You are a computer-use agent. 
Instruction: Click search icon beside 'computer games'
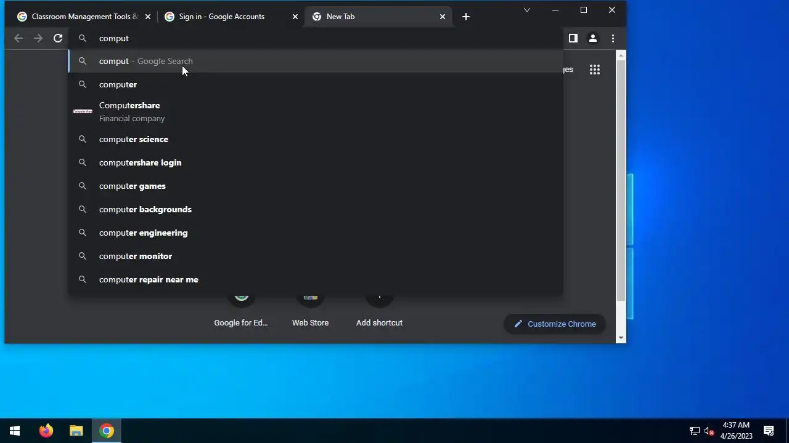coord(82,186)
